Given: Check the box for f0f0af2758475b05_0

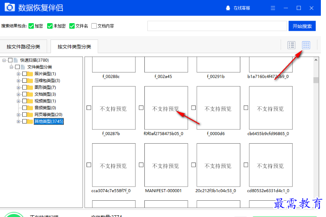Looking at the screenshot, I should pos(141,108).
